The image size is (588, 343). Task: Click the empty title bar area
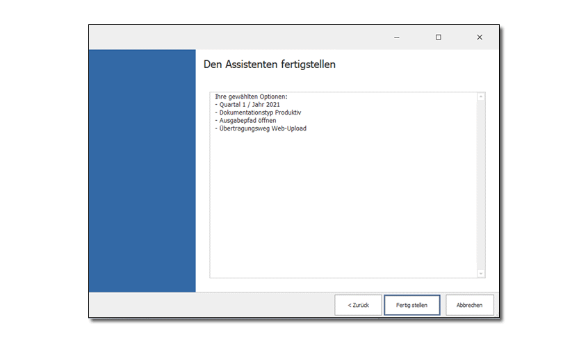(x=236, y=37)
